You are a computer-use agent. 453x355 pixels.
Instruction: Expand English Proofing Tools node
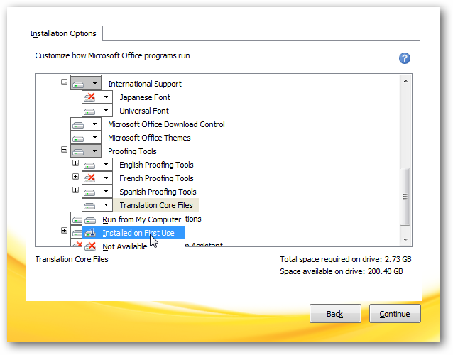pyautogui.click(x=75, y=163)
